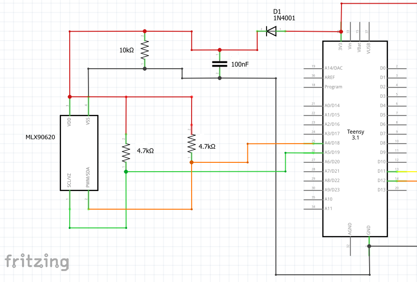The image size is (417, 282).
Task: Click the gray junction dot below the 10kΩ resistor
Action: 145,69
